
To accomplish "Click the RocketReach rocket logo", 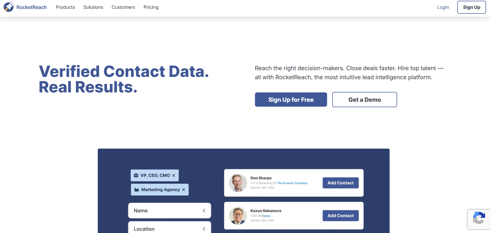I will [9, 7].
